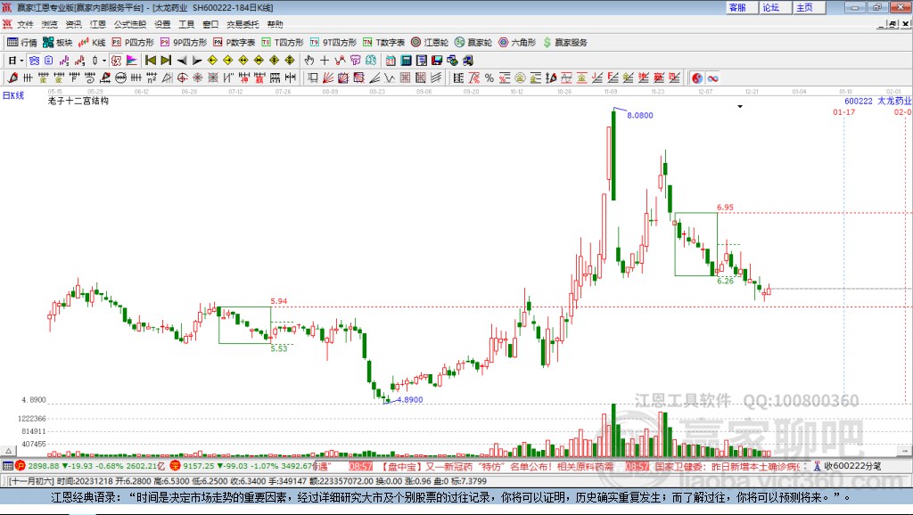Open the 日 period dropdown arrow
This screenshot has height=515, width=913.
tap(21, 61)
